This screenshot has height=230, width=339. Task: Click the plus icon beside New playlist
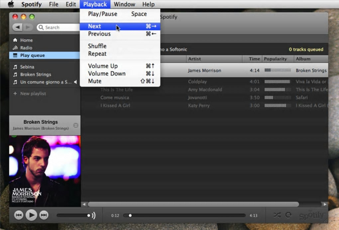15,93
